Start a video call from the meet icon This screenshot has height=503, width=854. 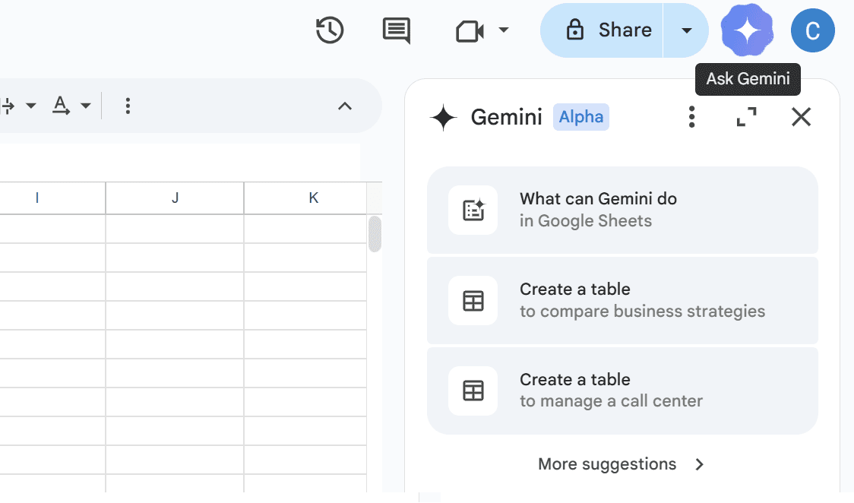pos(470,30)
